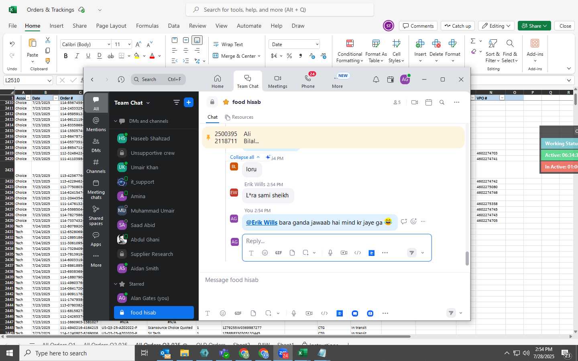578x361 pixels.
Task: Record audio message in reply box
Action: (x=330, y=253)
